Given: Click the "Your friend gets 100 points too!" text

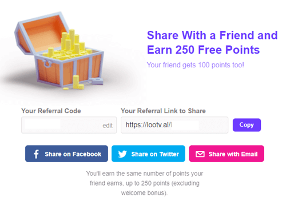Looking at the screenshot, I should pos(195,65).
